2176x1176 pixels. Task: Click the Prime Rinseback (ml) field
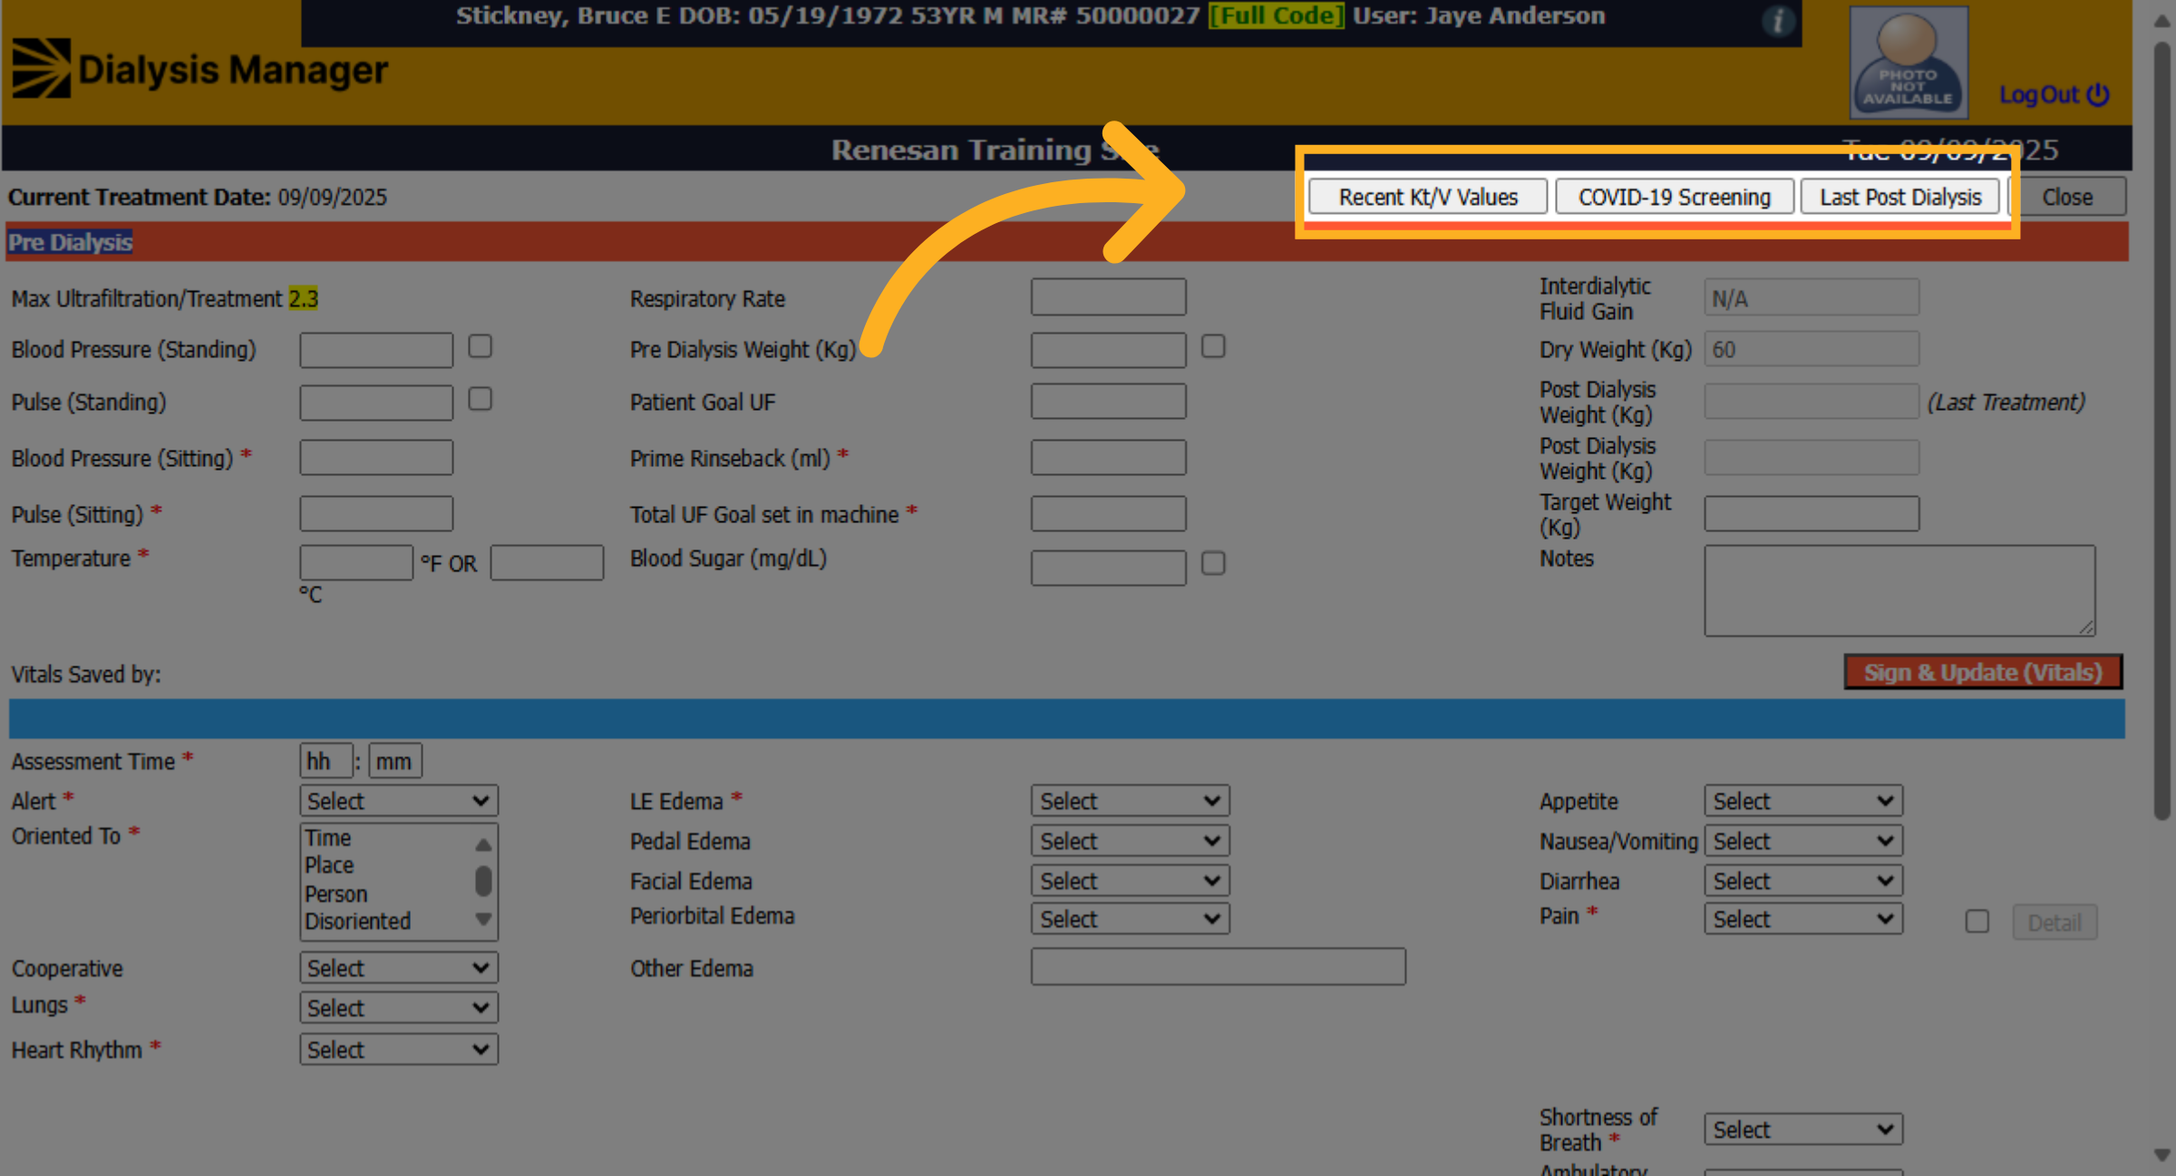1108,457
